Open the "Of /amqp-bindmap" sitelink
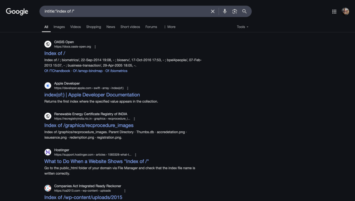This screenshot has height=201, width=355. pyautogui.click(x=88, y=71)
